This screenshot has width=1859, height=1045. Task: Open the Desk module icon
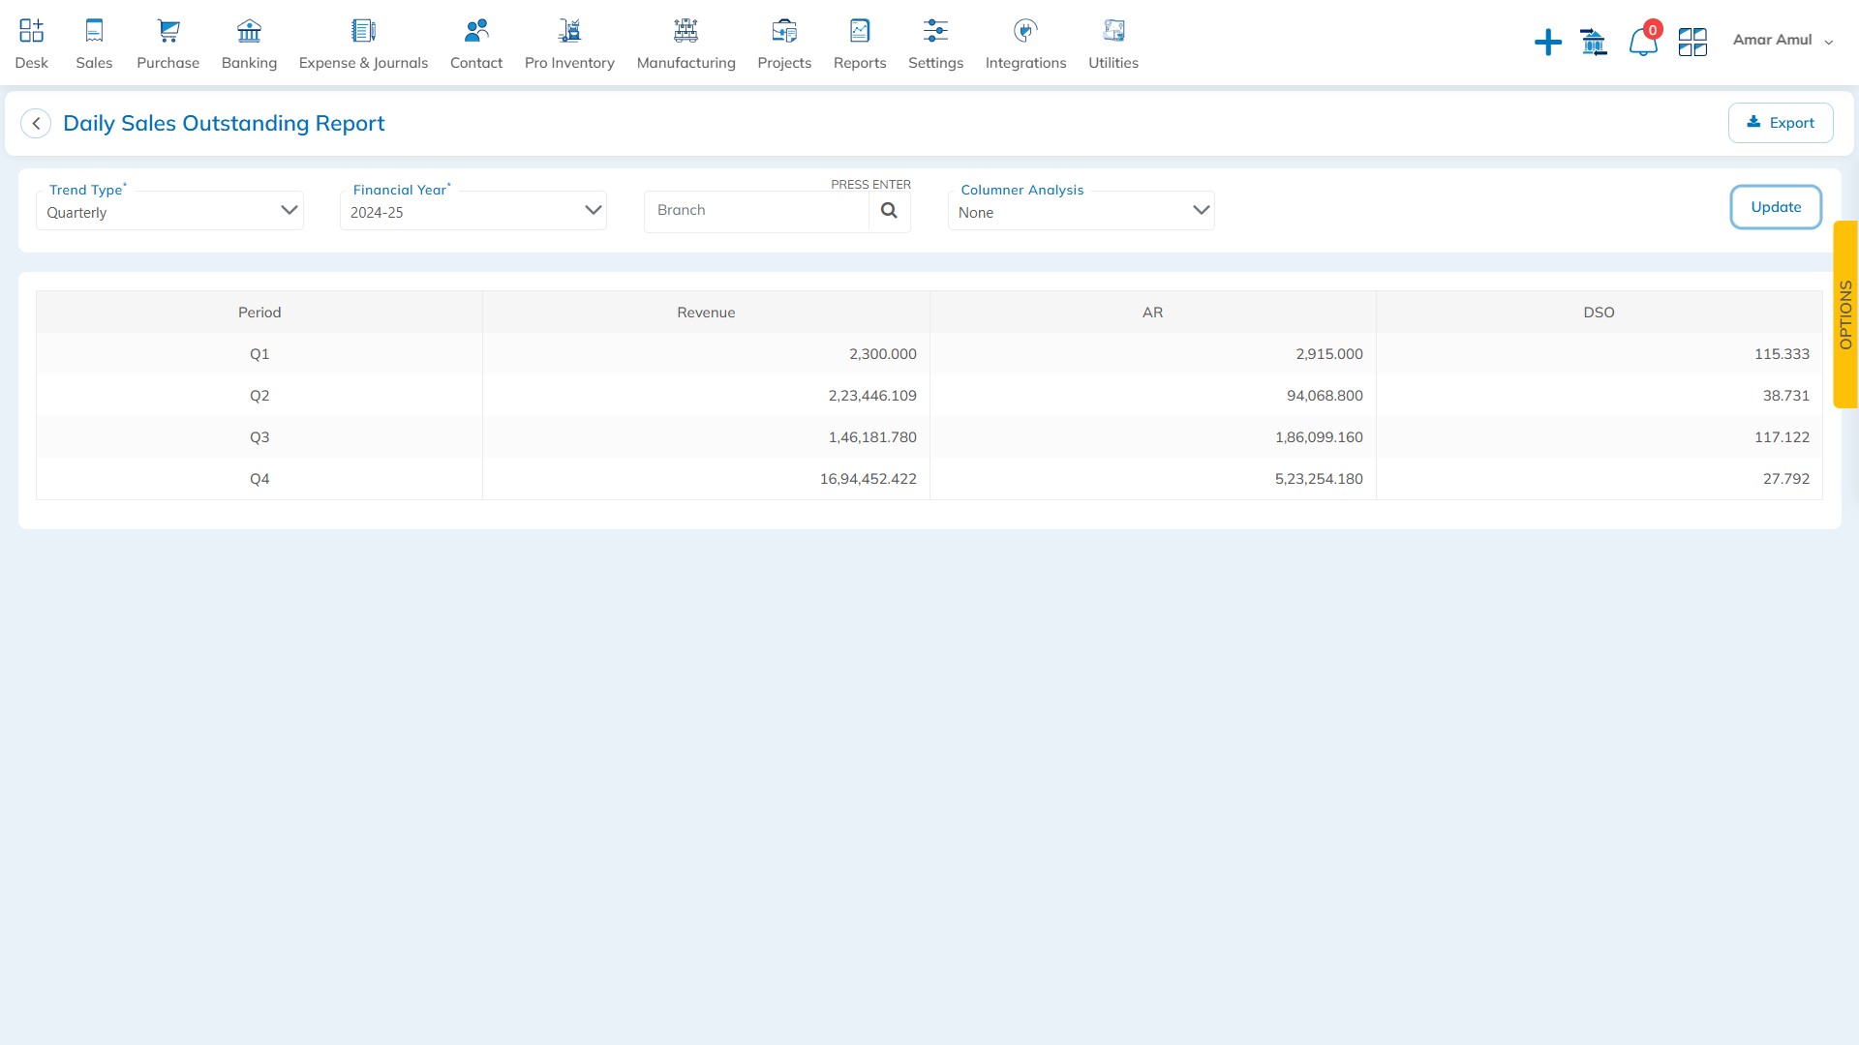31,31
